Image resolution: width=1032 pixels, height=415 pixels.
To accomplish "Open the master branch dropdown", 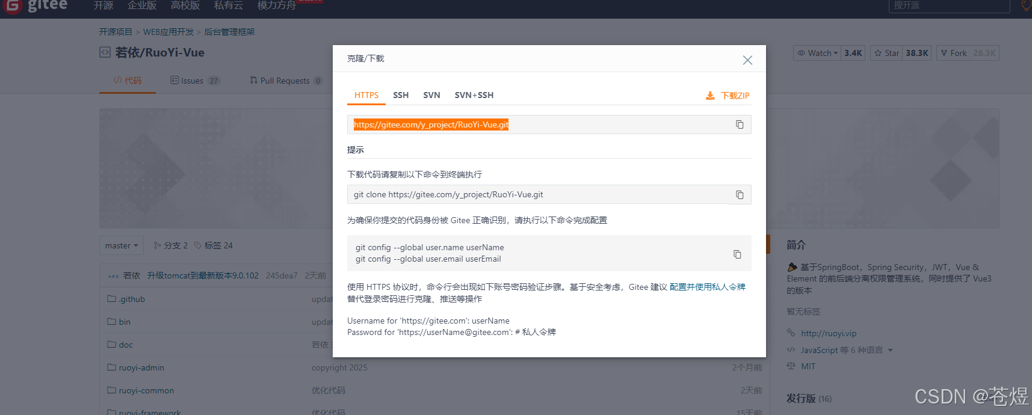I will [x=122, y=245].
